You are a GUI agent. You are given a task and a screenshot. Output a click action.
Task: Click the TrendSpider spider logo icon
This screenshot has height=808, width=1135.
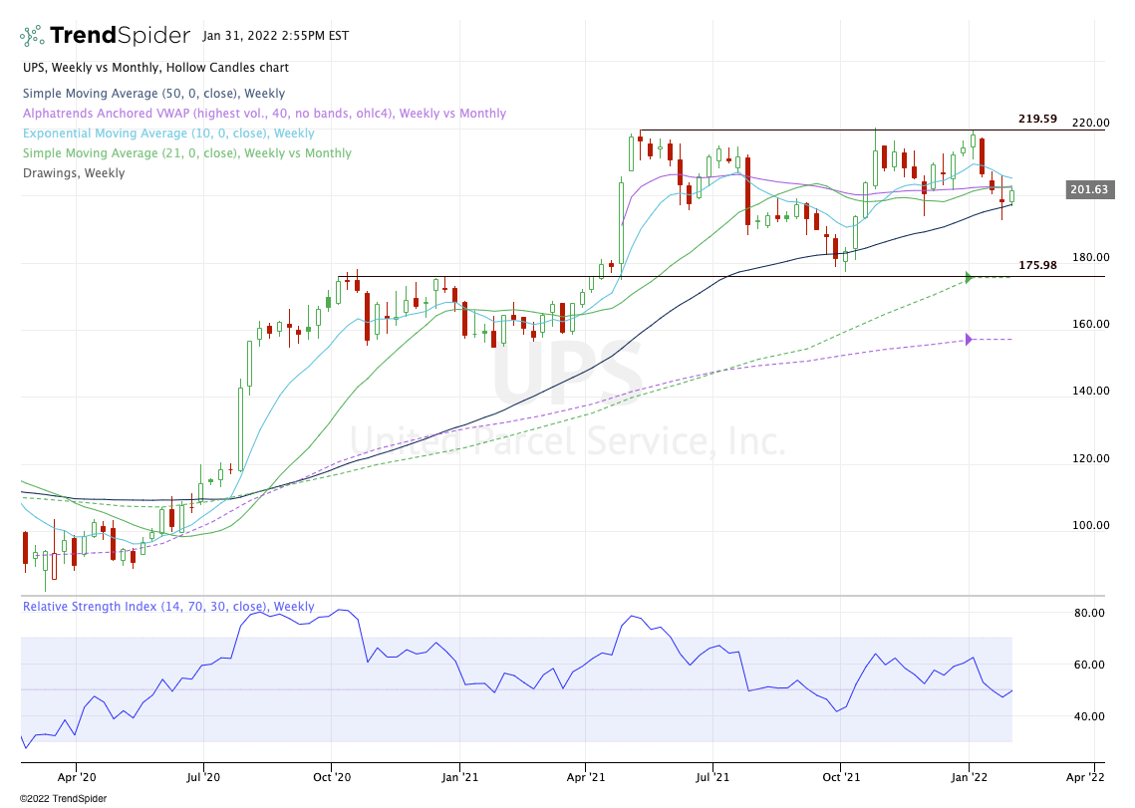pos(32,36)
